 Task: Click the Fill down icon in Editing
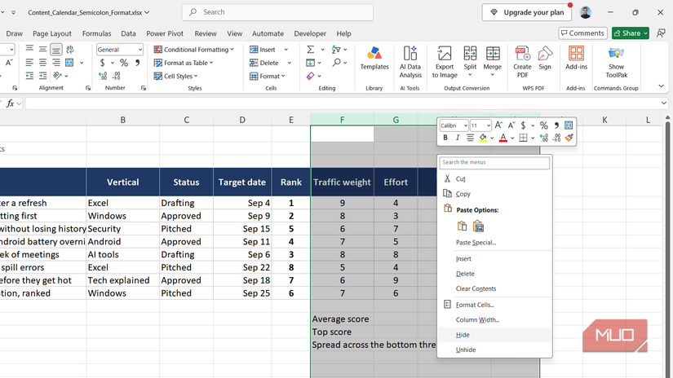(x=310, y=63)
